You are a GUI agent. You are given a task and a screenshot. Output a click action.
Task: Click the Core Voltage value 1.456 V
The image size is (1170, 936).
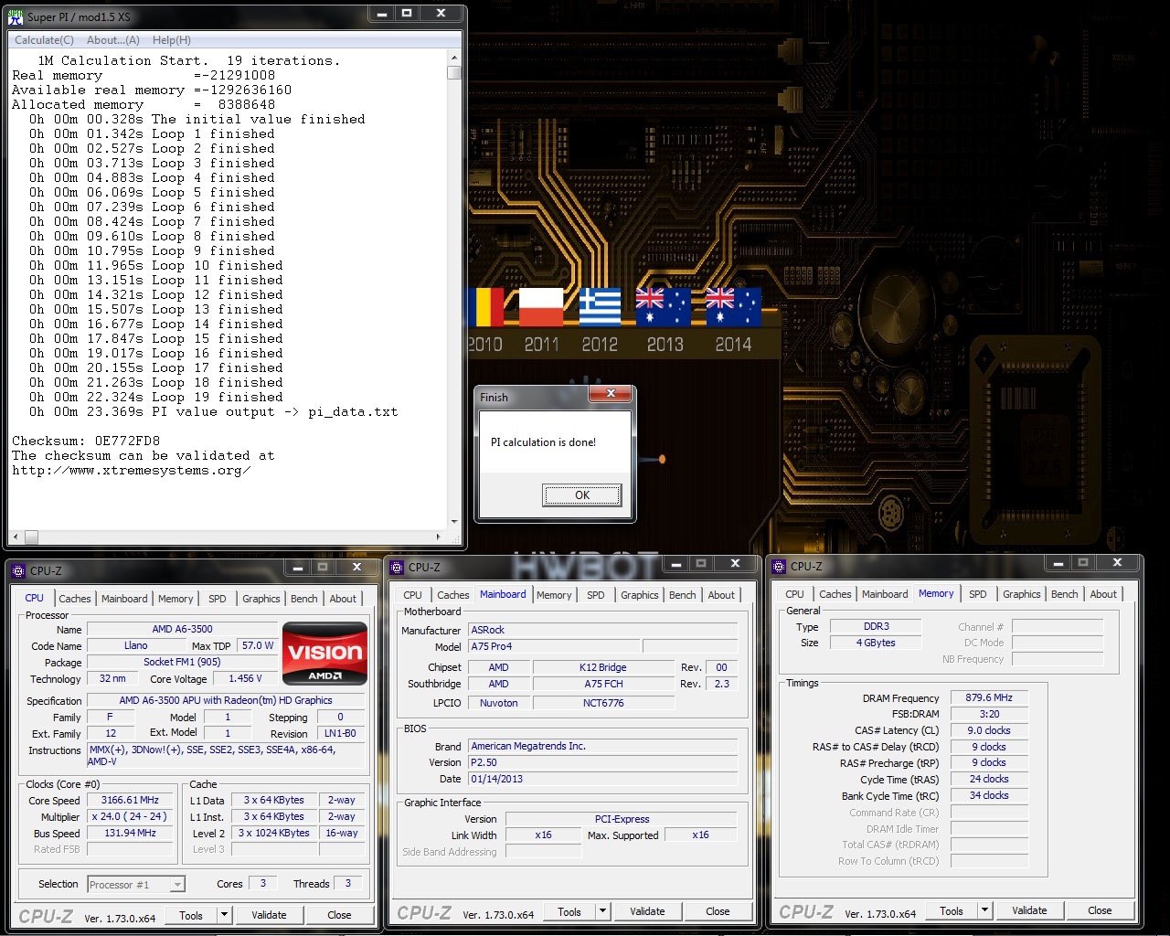coord(245,678)
